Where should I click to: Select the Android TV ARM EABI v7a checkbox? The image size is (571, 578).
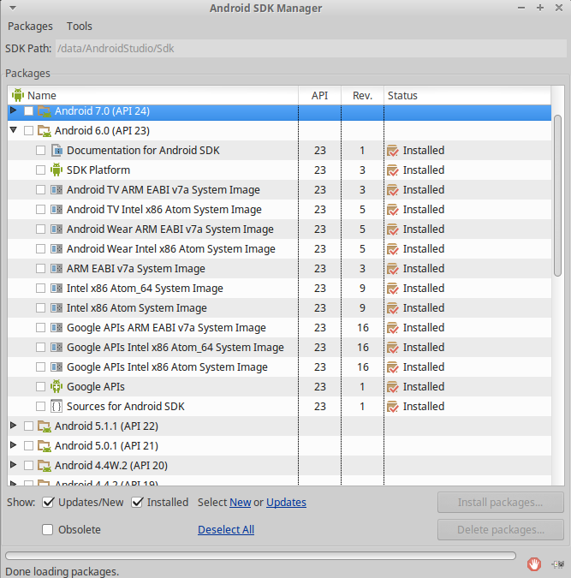click(x=40, y=190)
